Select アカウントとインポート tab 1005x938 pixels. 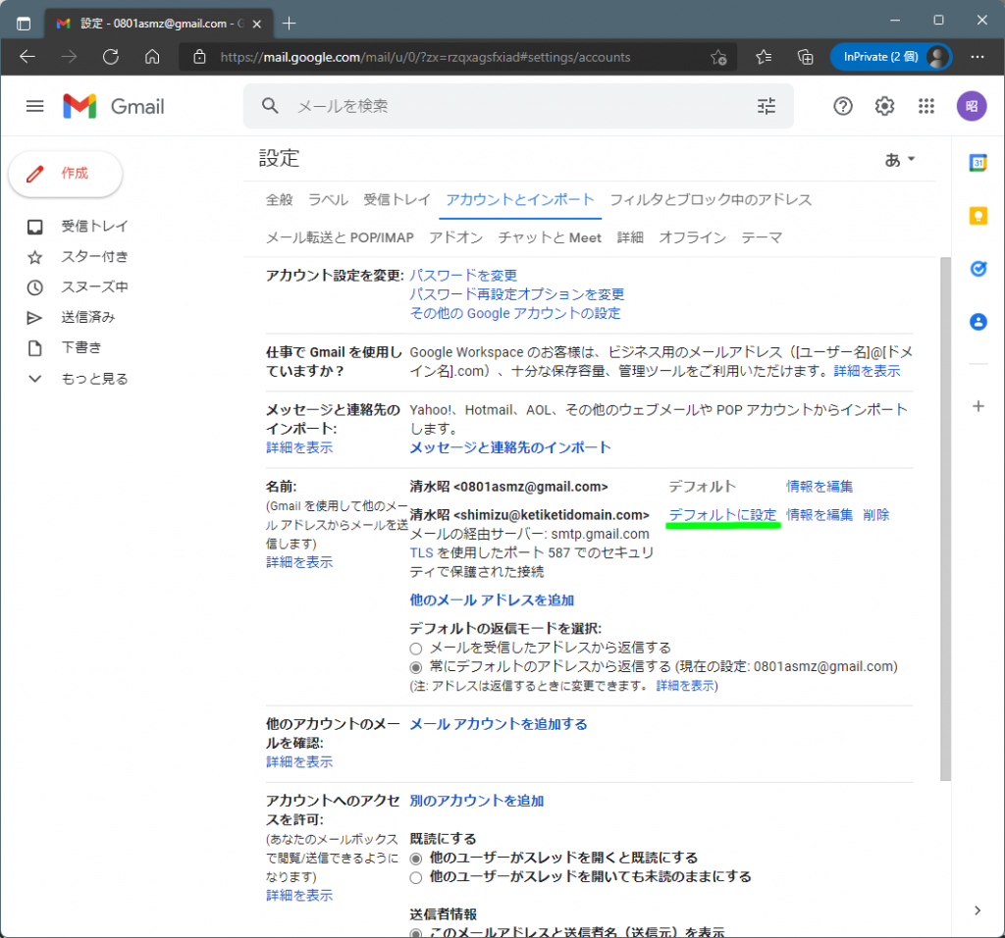coord(520,200)
